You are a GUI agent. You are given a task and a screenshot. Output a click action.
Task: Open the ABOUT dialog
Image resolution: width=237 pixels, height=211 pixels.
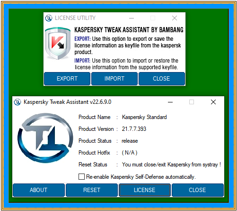click(39, 190)
